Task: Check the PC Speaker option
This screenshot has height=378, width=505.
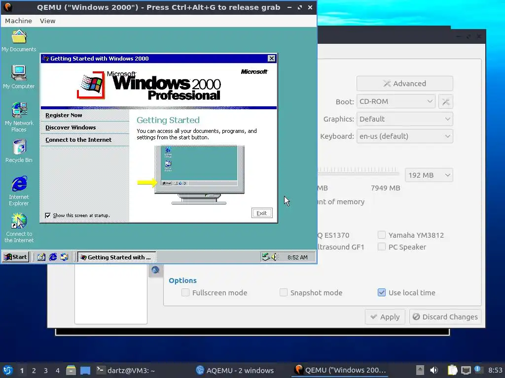Action: point(382,247)
